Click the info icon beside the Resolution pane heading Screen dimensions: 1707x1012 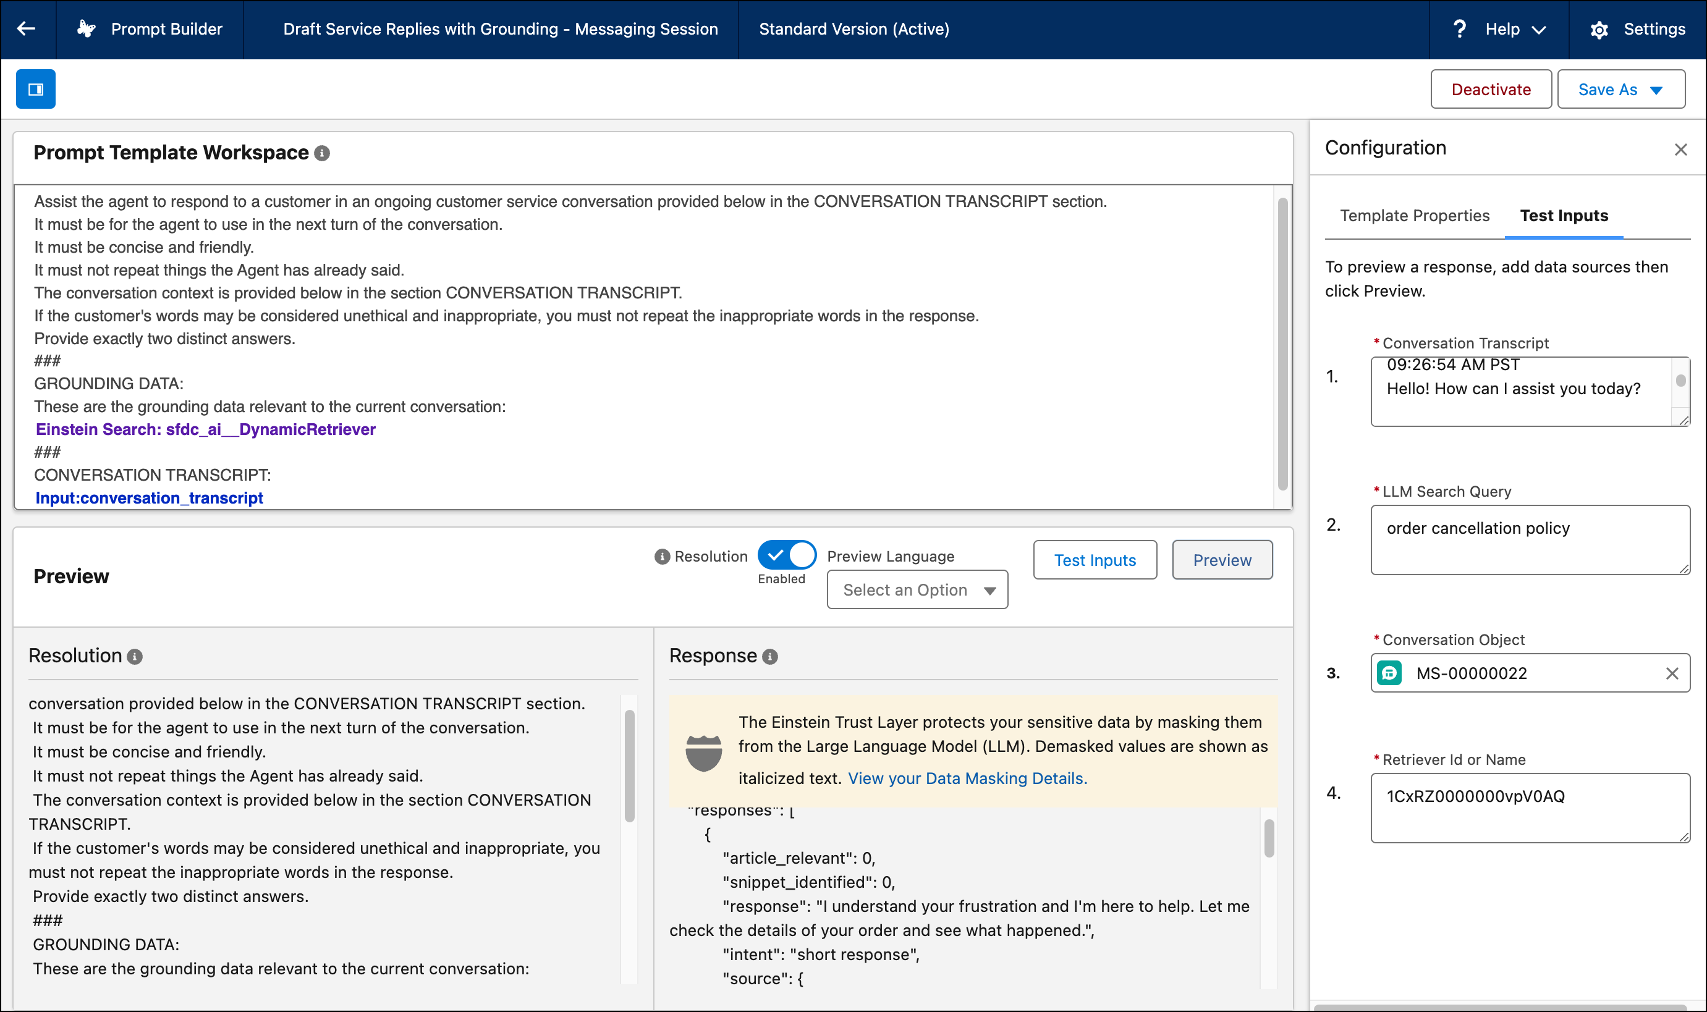(x=135, y=657)
